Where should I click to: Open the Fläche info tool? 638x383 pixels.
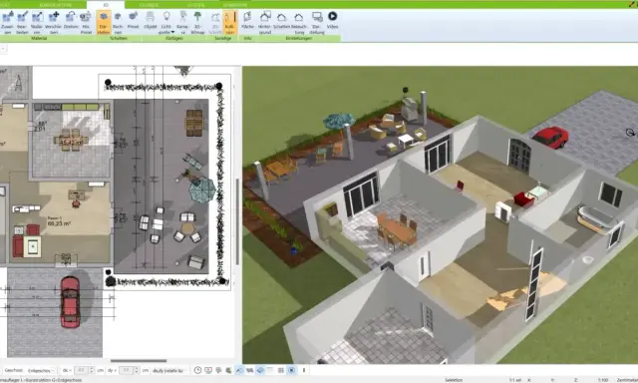(247, 20)
